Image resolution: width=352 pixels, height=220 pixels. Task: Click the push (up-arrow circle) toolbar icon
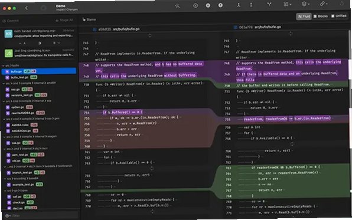[220, 5]
